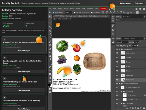Open the Normal blend mode dropdown
This screenshot has height=110, width=146.
[122, 42]
